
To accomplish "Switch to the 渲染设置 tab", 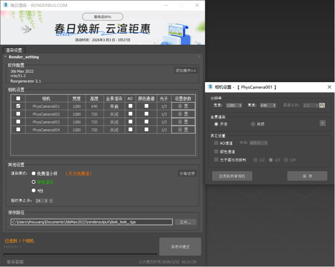I will pyautogui.click(x=14, y=50).
